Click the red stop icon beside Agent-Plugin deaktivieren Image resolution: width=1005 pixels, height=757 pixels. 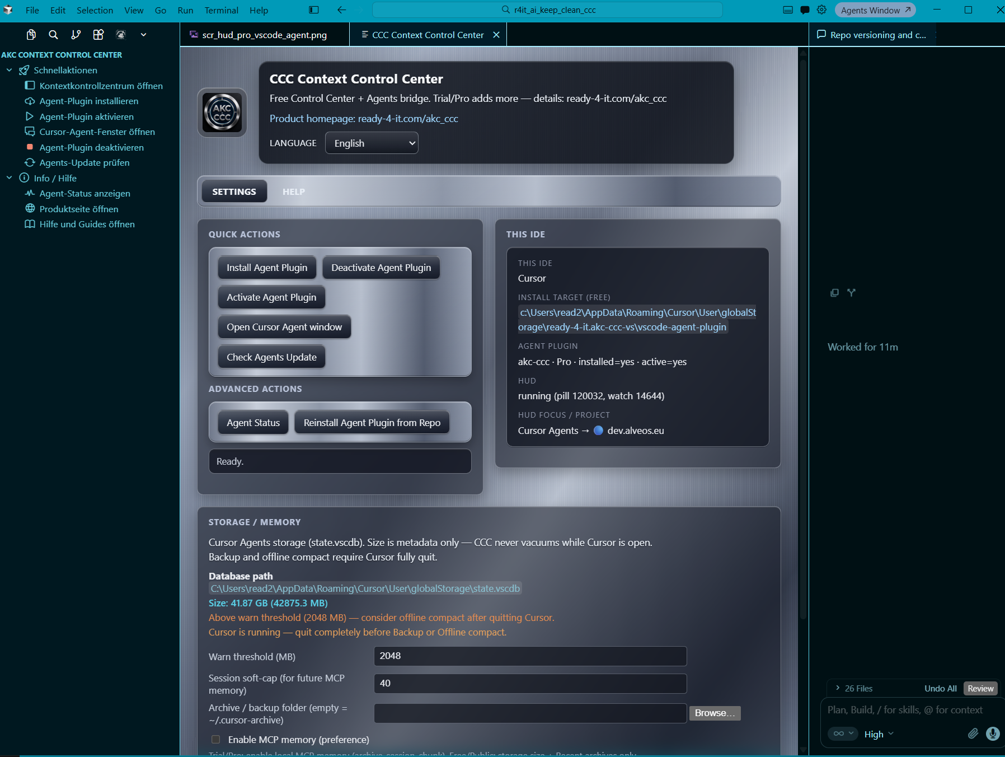click(30, 147)
